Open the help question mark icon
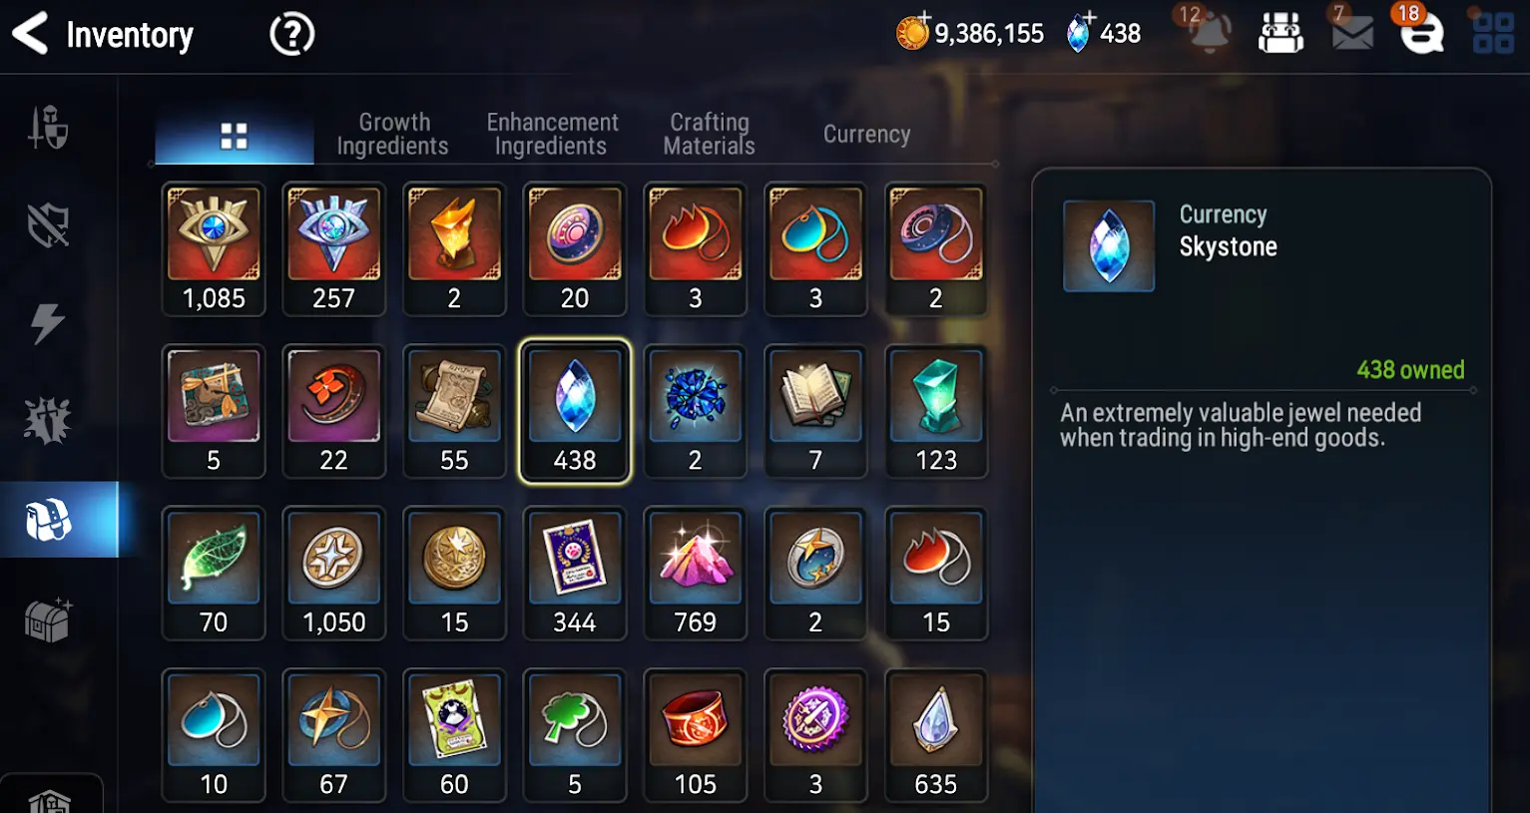1530x813 pixels. click(292, 35)
